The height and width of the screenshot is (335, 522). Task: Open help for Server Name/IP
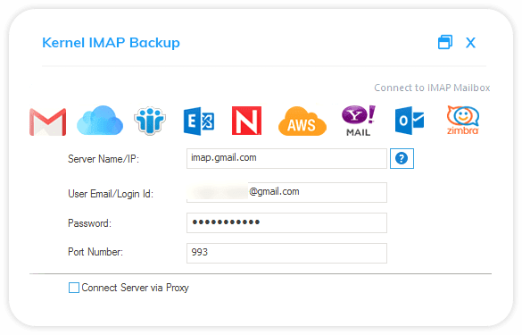coord(402,158)
